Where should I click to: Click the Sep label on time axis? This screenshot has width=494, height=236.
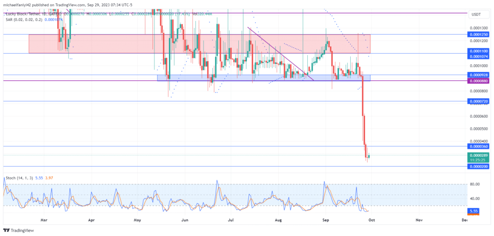point(326,219)
